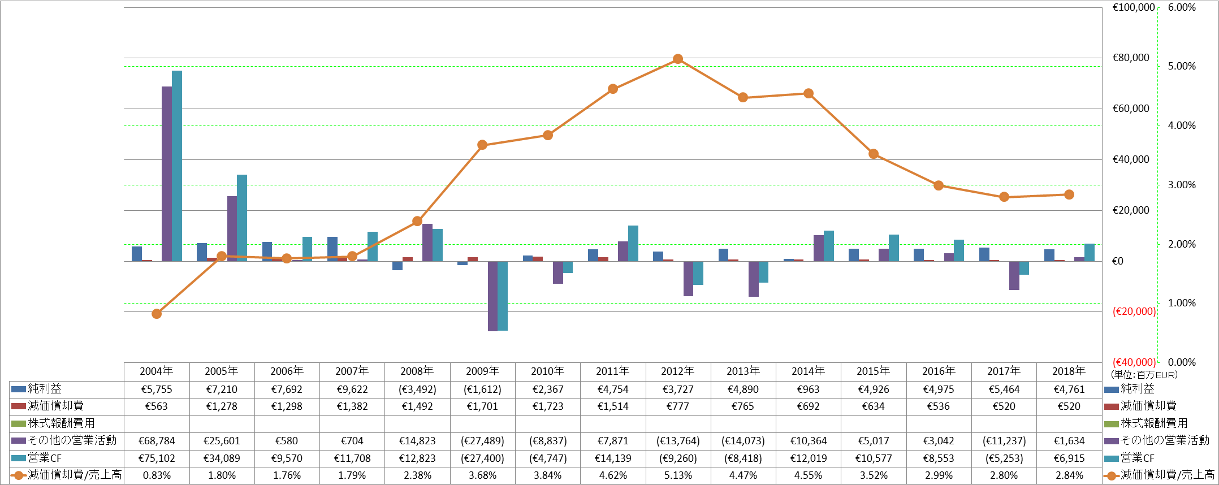Select 減価償却費/売上高 row label on left
Image resolution: width=1219 pixels, height=485 pixels.
[x=75, y=475]
